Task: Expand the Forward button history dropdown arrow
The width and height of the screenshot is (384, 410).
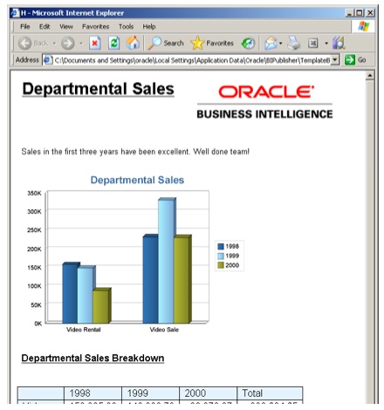Action: tap(81, 44)
